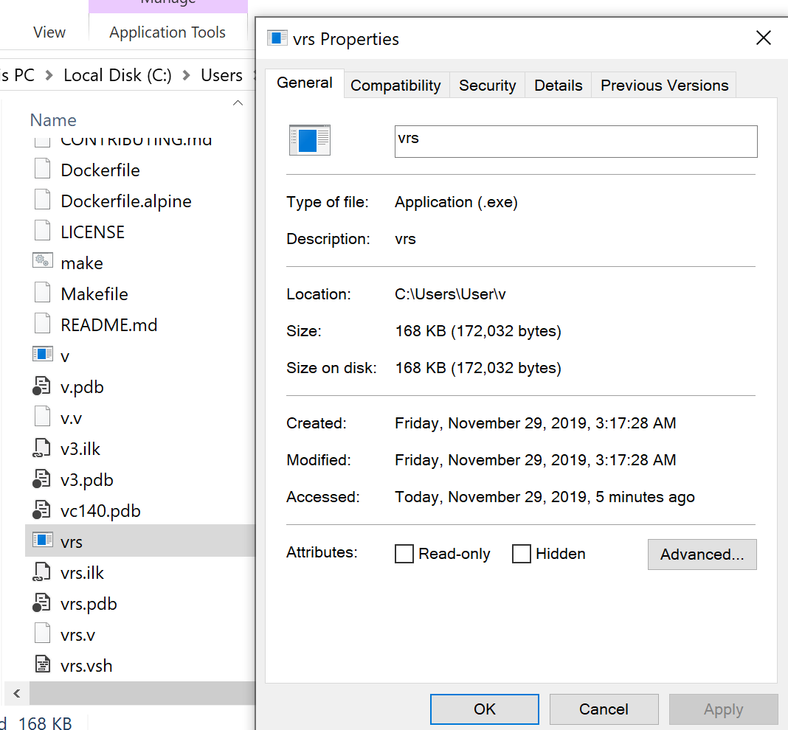Select the v3.ilk file name

pos(80,448)
